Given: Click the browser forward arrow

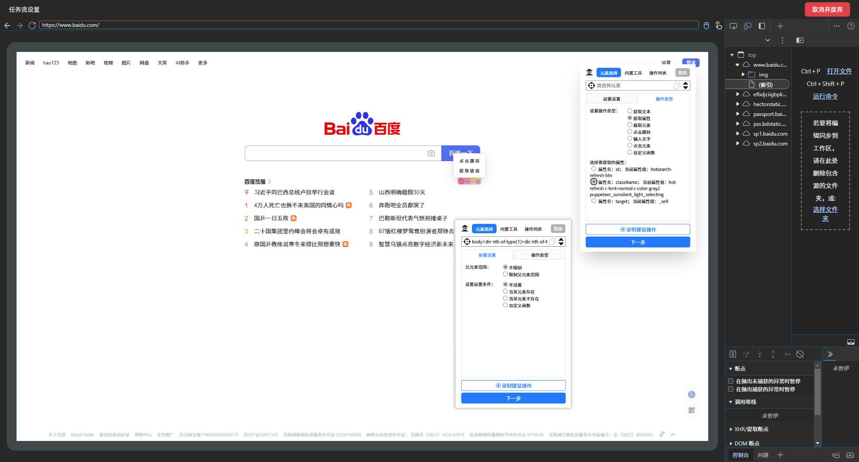Looking at the screenshot, I should pos(20,26).
